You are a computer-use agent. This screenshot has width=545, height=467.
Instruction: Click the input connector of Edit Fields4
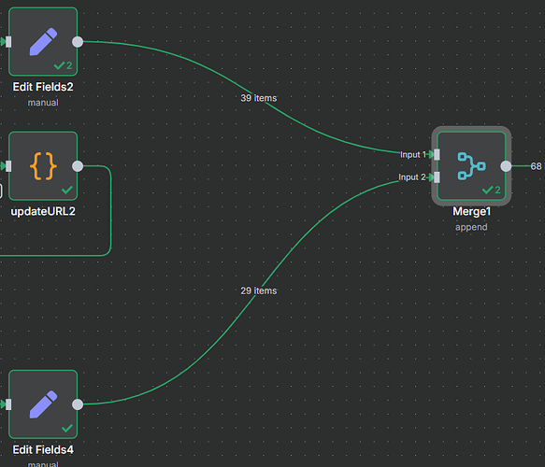tap(8, 404)
